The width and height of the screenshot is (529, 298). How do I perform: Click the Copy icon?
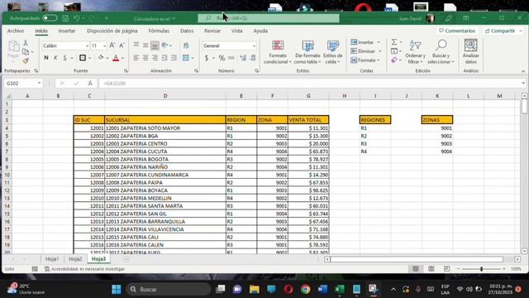tap(26, 51)
